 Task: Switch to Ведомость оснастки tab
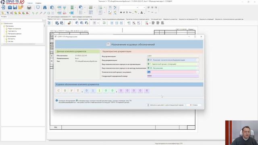point(170,19)
